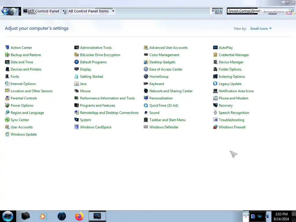Open the Internet Options icon
This screenshot has width=296, height=222.
7,84
